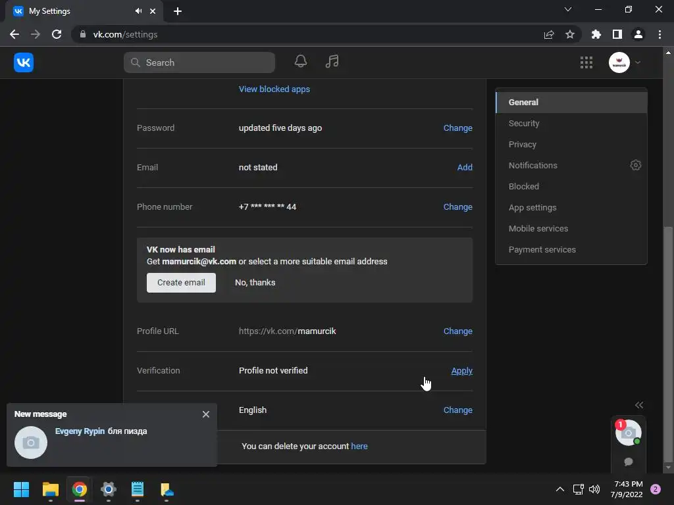Open chat avatar with unread badge
Screen dimensions: 674x505
628,433
